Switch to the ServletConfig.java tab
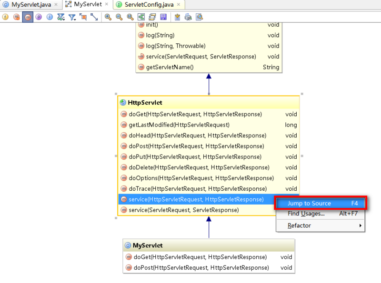The height and width of the screenshot is (283, 381). click(x=148, y=5)
